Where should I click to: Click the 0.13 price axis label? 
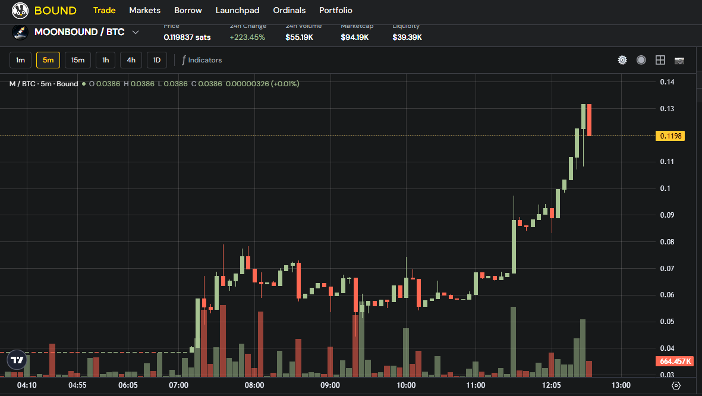667,109
